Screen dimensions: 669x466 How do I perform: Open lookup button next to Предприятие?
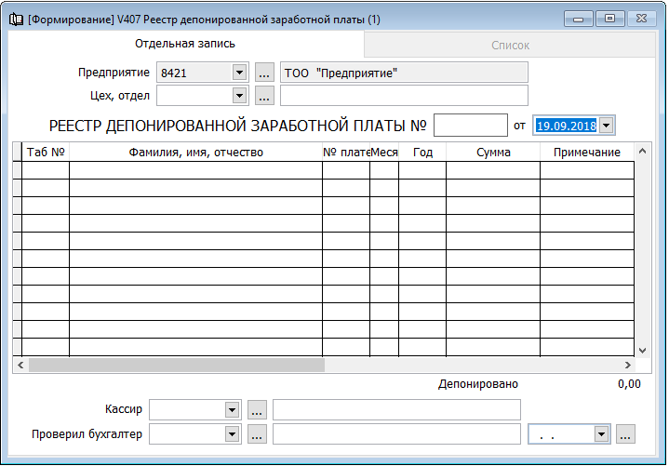pos(264,73)
